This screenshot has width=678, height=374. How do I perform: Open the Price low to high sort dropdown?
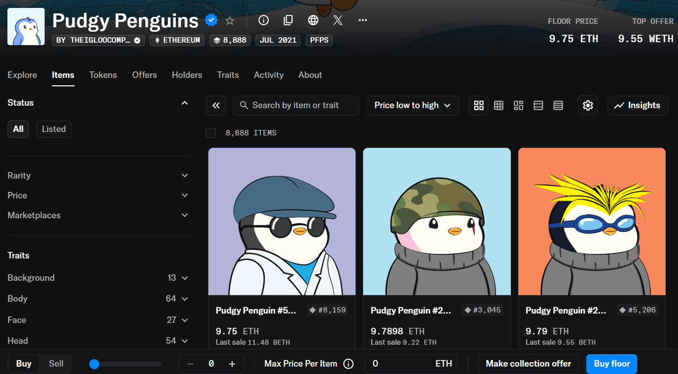[412, 105]
